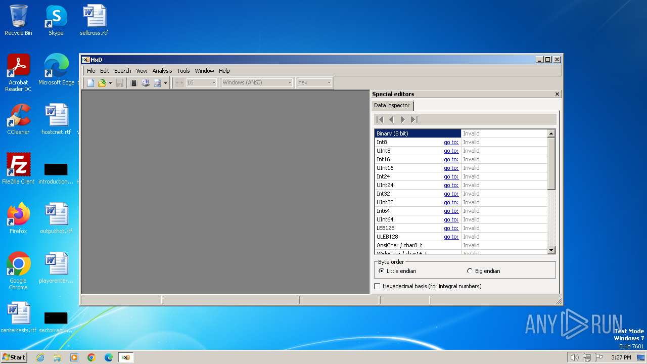Click the clock showing 3:27 PM
647x364 pixels.
point(621,357)
